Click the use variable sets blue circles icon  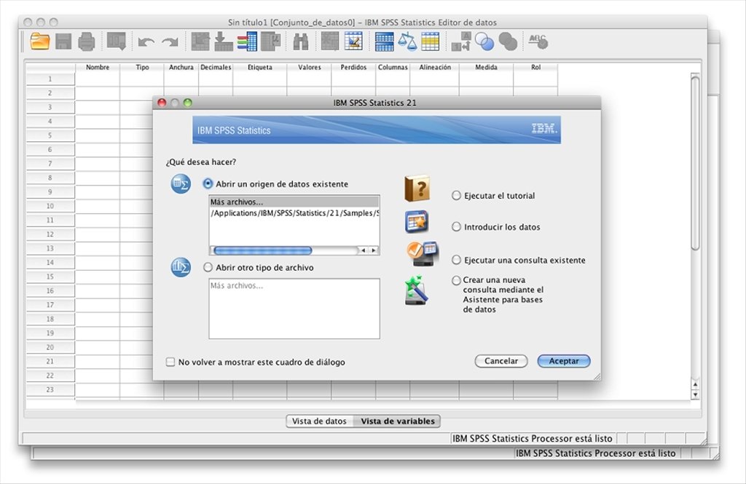coord(484,41)
